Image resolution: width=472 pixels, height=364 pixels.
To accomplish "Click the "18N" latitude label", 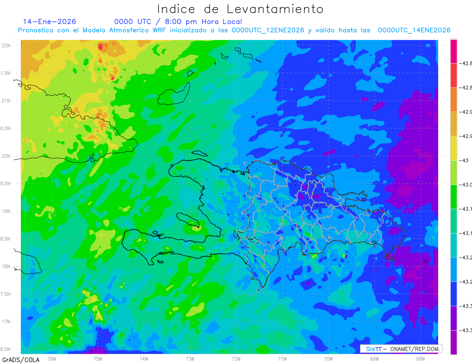I will tap(6, 267).
